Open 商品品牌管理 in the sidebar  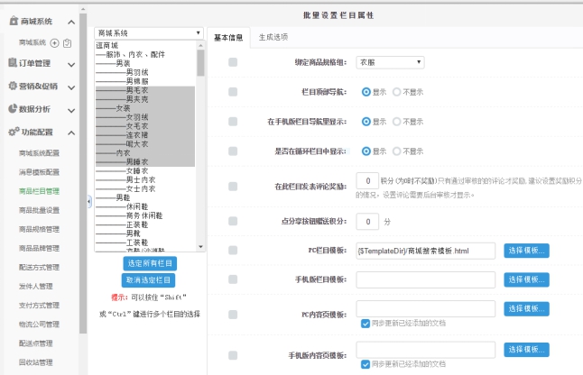[x=40, y=248]
